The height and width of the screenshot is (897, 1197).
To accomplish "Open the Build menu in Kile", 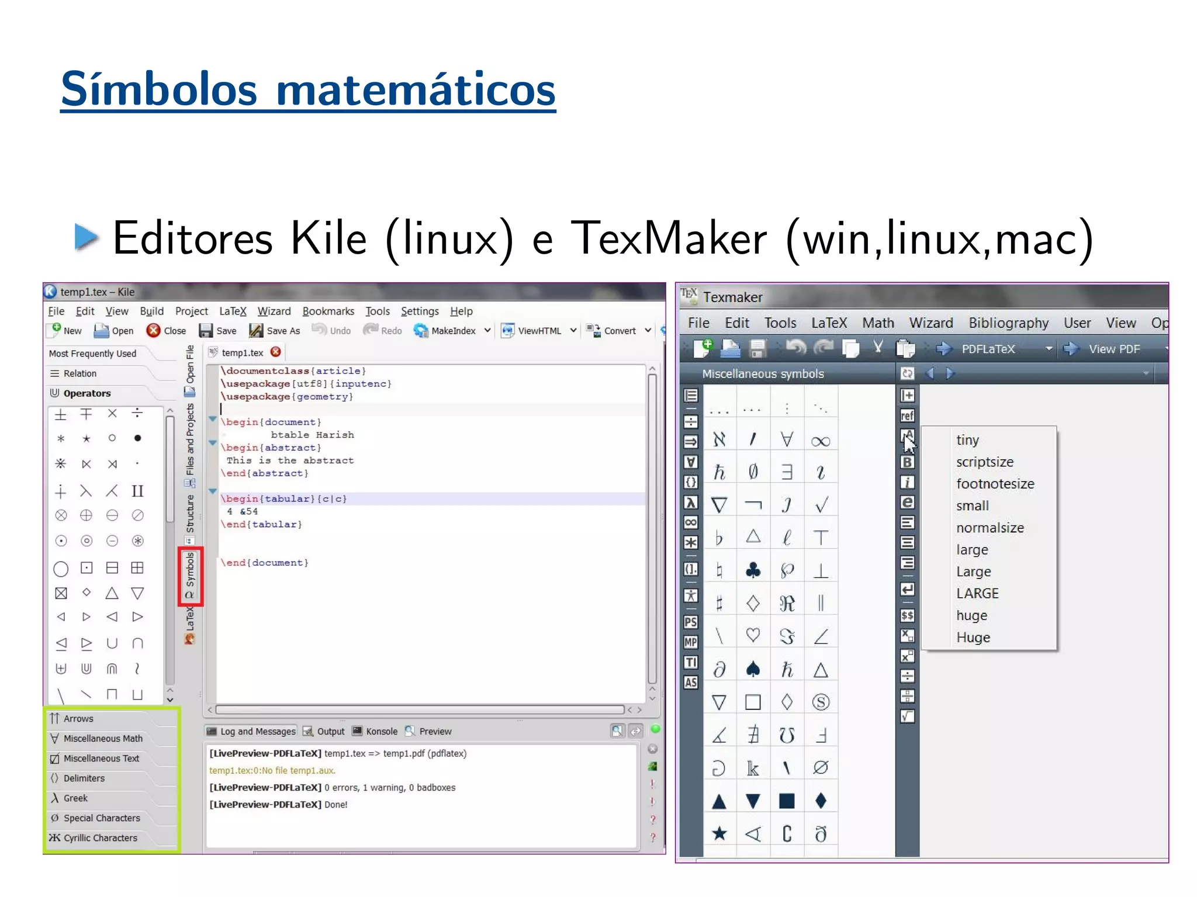I will click(x=151, y=311).
